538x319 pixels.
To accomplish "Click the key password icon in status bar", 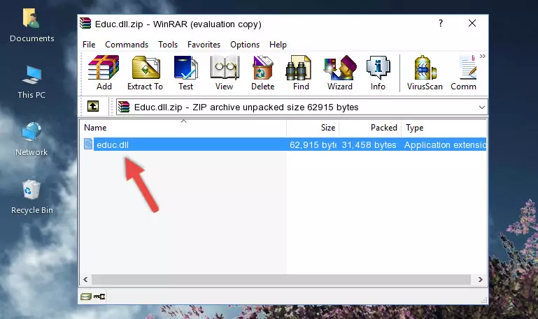I will pos(99,297).
